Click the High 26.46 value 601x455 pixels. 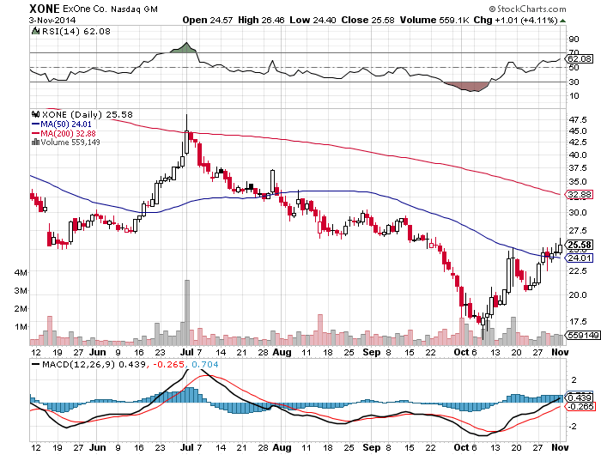point(261,20)
